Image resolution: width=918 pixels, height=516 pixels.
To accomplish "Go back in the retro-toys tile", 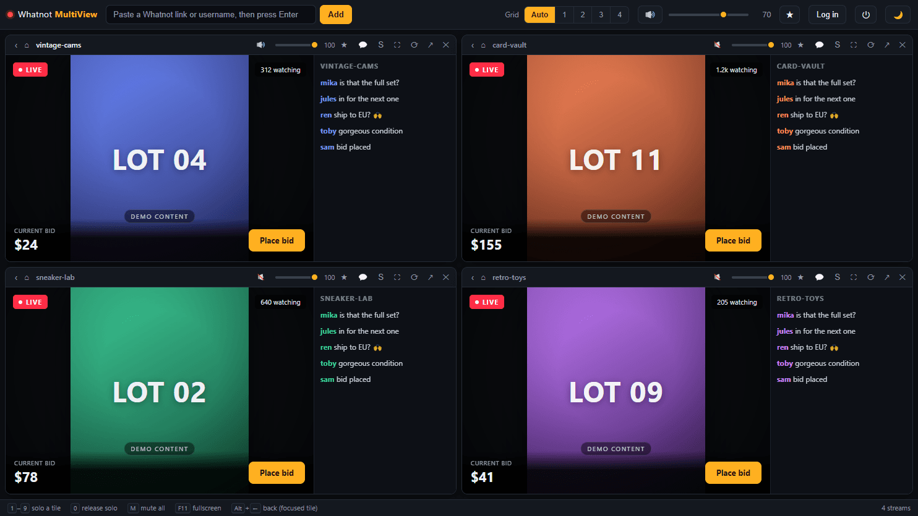I will pyautogui.click(x=473, y=277).
